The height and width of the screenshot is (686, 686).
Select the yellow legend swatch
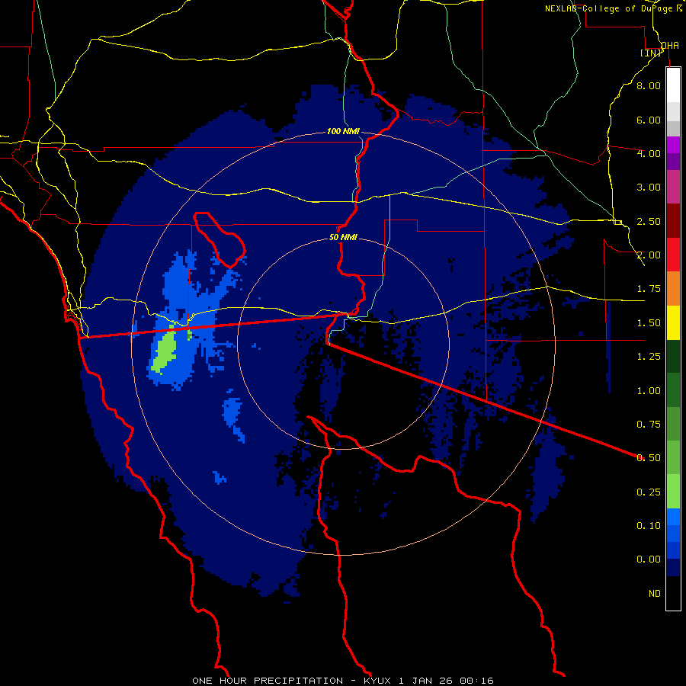tap(673, 322)
